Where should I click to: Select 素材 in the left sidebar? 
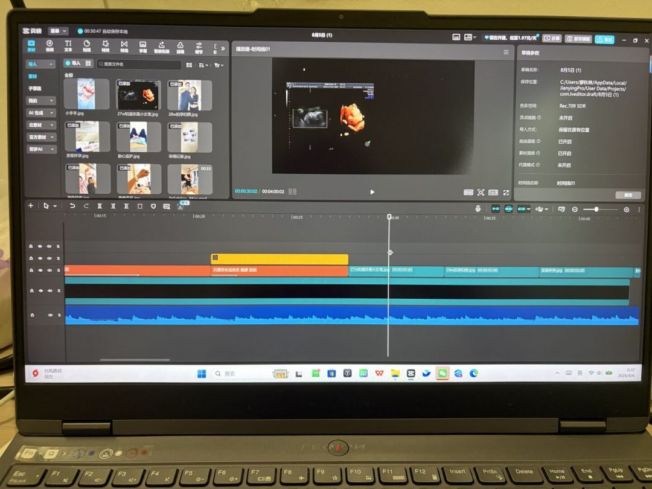(x=33, y=76)
